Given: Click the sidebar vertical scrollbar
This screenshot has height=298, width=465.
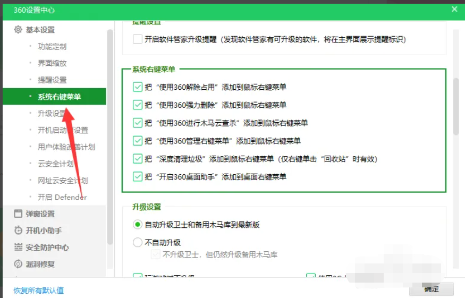Looking at the screenshot, I should (x=110, y=137).
